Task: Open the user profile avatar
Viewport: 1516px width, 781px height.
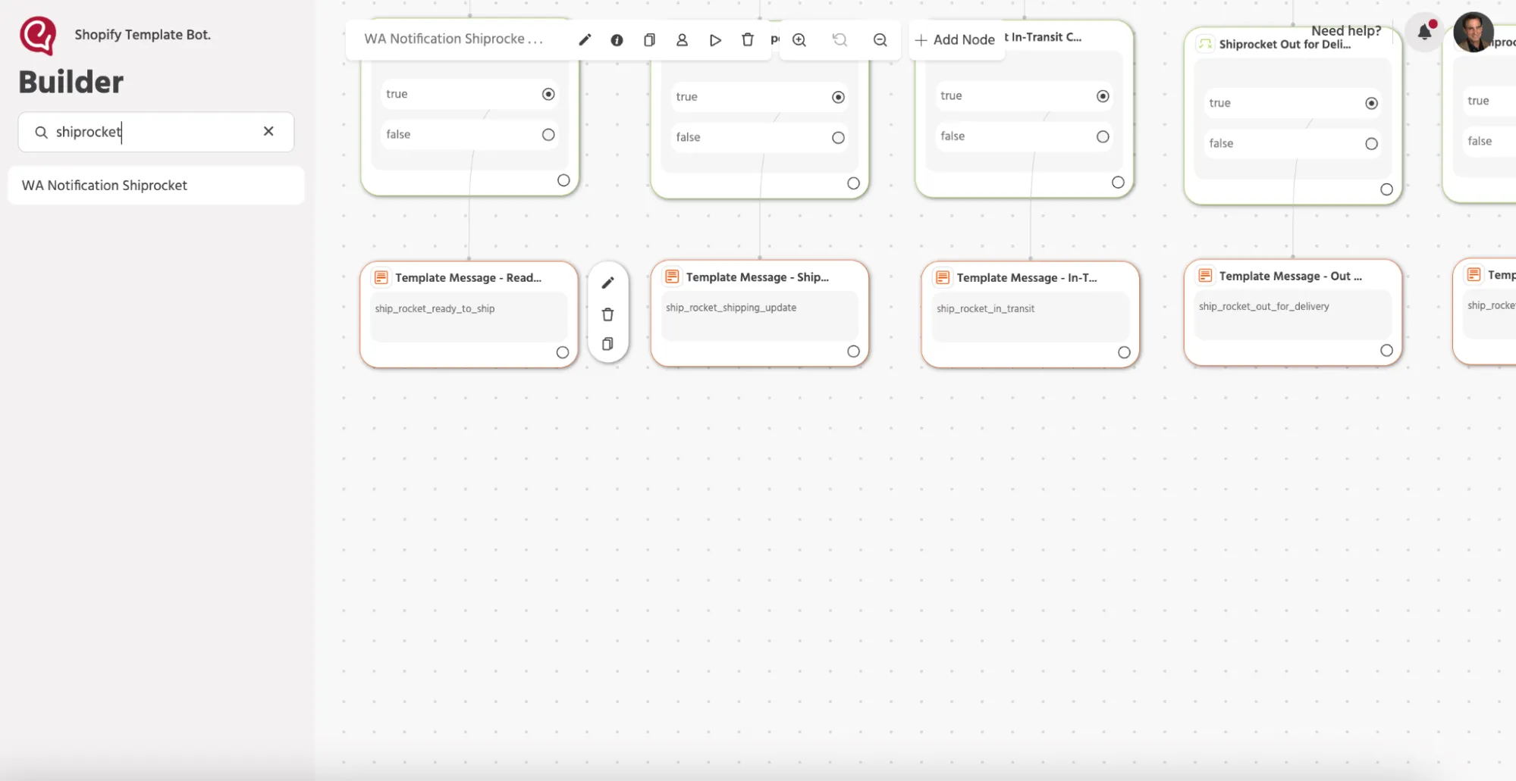Action: [1474, 32]
